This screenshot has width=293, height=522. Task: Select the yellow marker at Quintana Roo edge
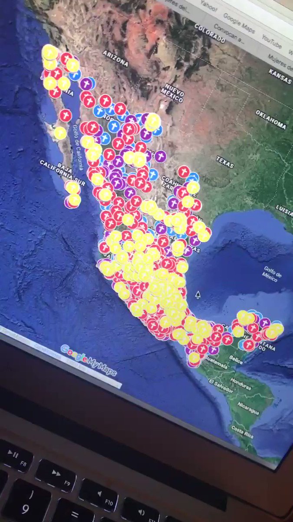point(277,329)
